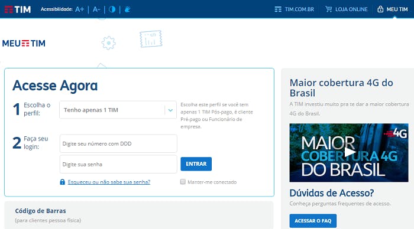Image resolution: width=414 pixels, height=229 pixels.
Task: Click the 'Maior cobertura 4G do Brasil' heading
Action: [341, 88]
